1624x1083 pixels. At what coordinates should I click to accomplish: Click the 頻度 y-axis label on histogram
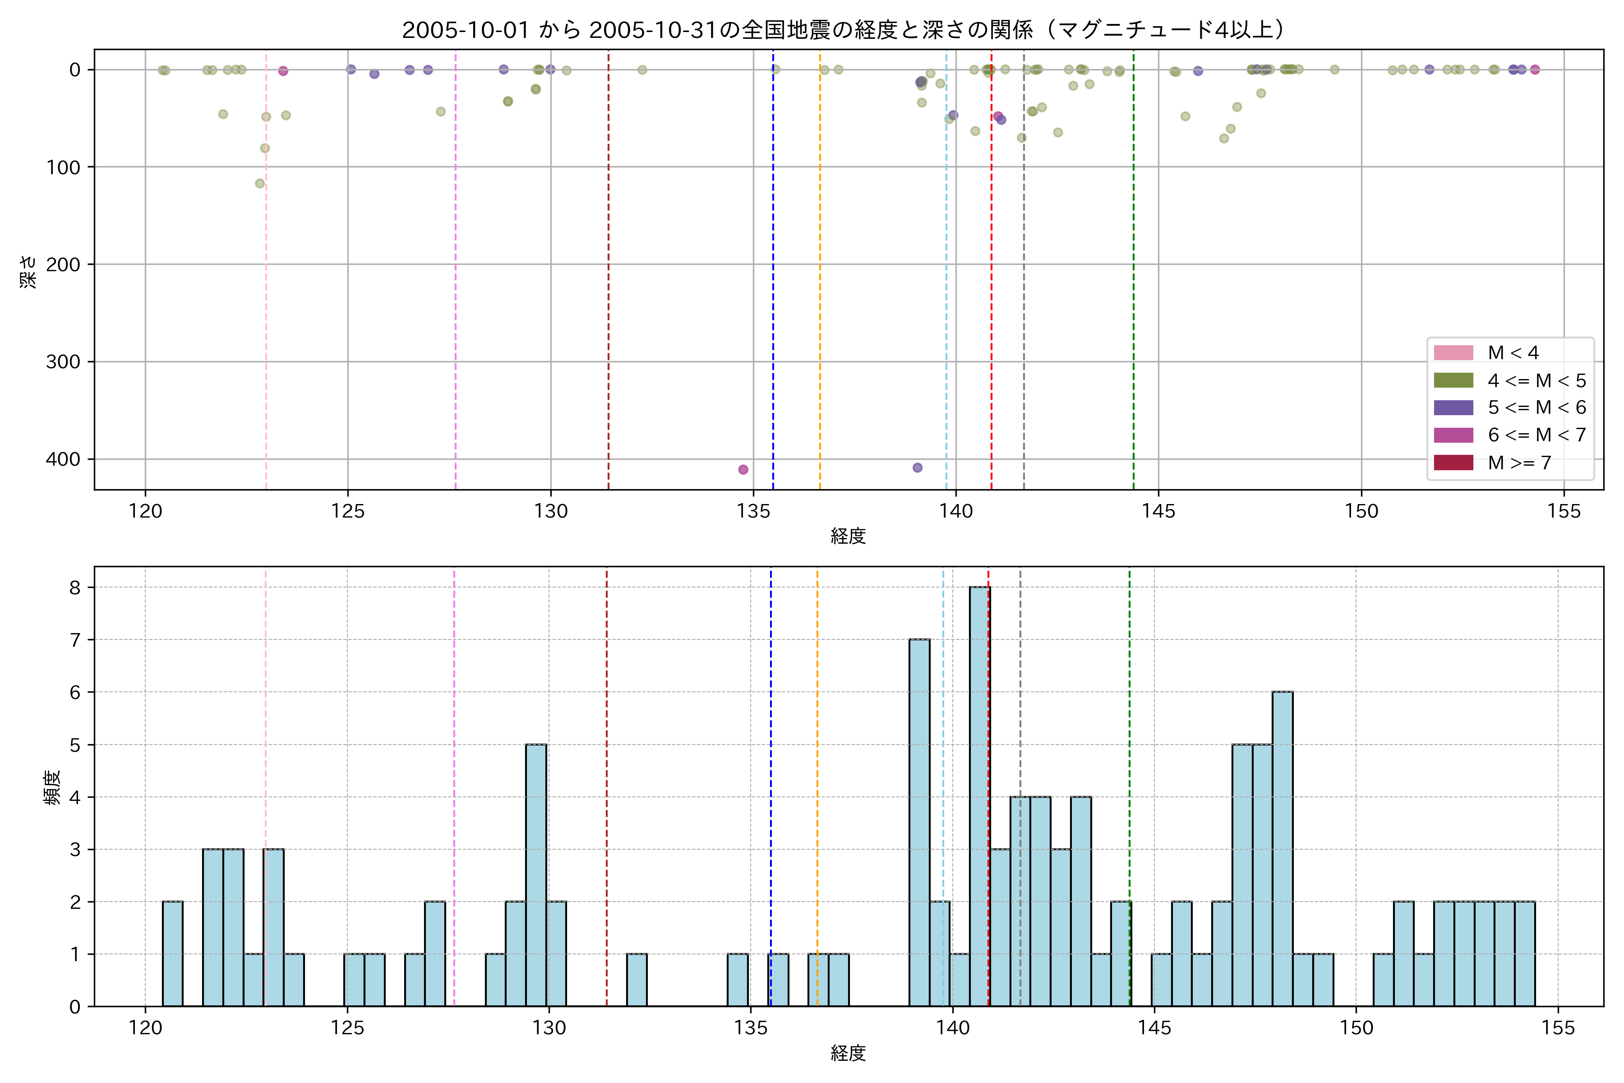point(52,787)
